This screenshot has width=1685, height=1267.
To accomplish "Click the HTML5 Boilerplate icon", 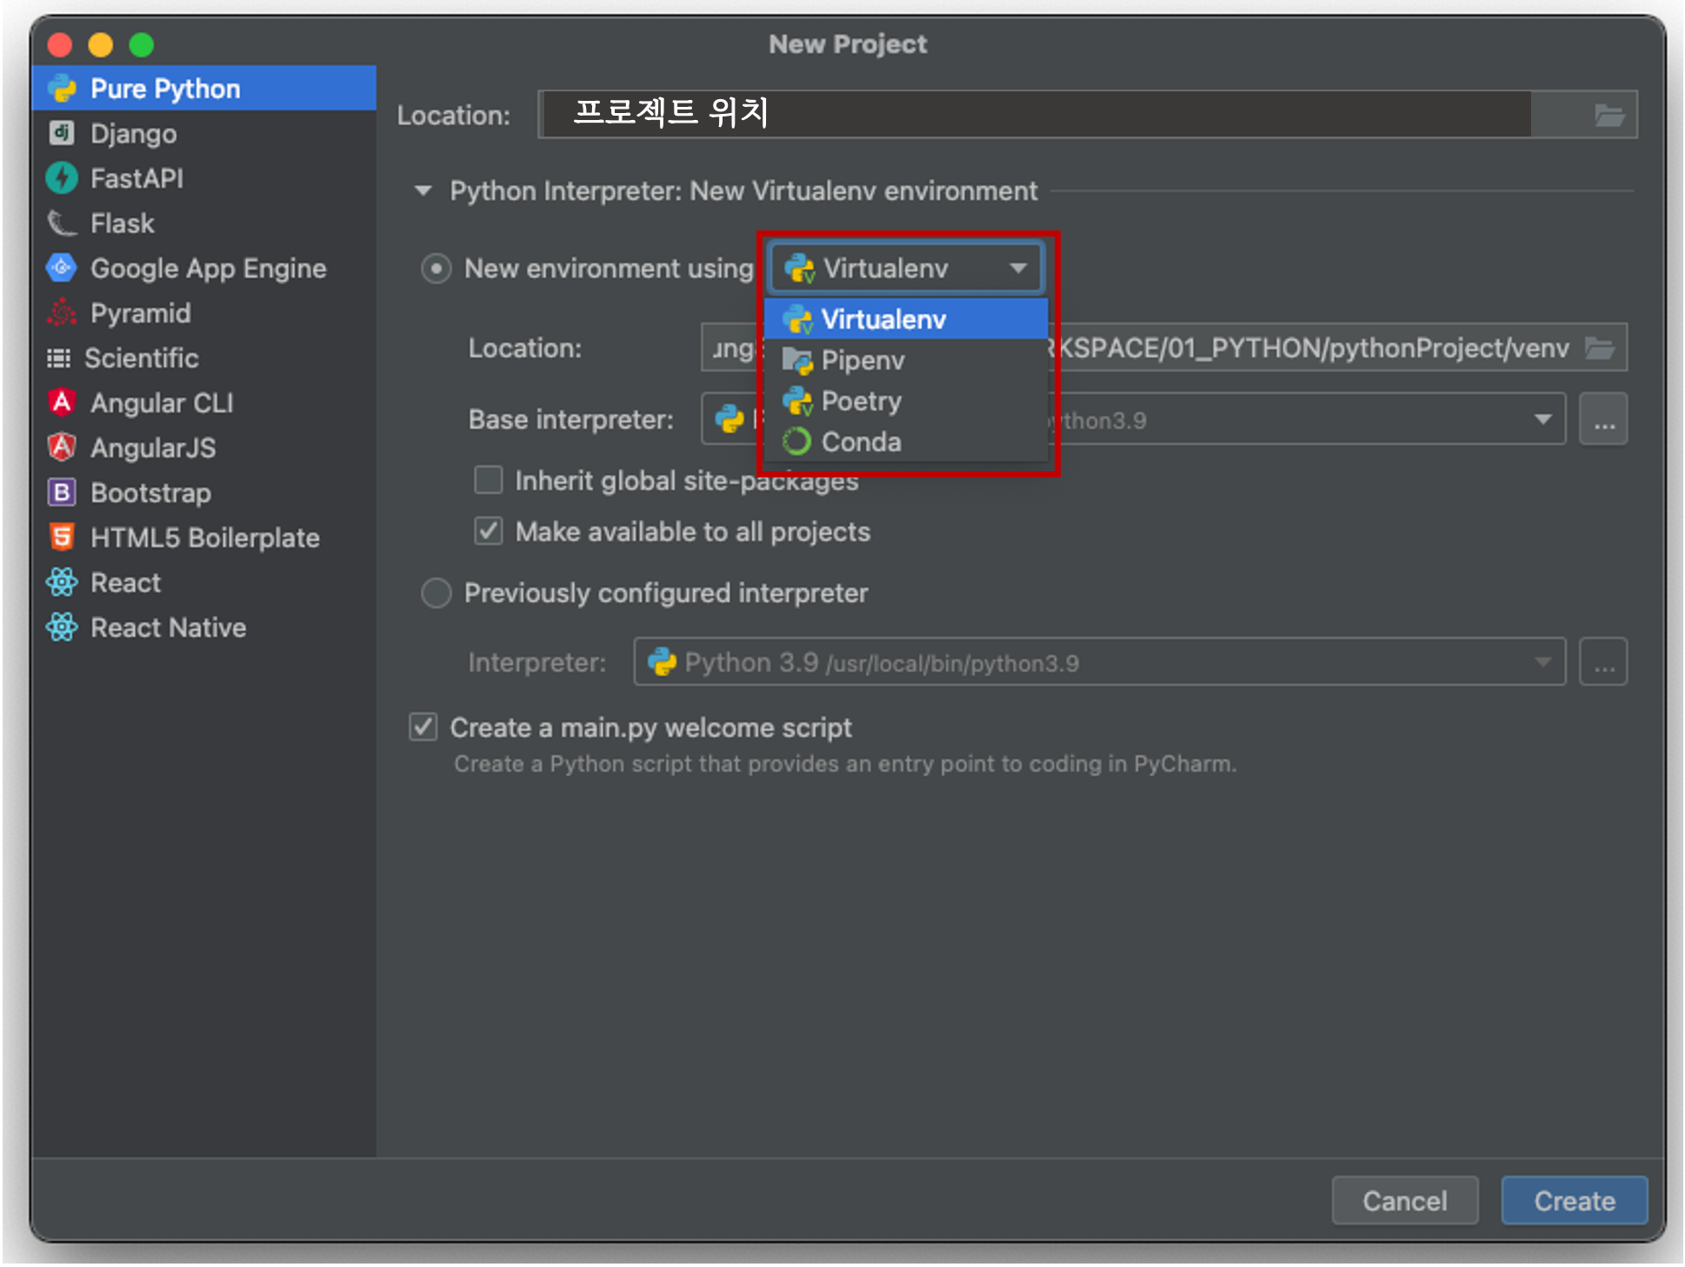I will coord(61,537).
